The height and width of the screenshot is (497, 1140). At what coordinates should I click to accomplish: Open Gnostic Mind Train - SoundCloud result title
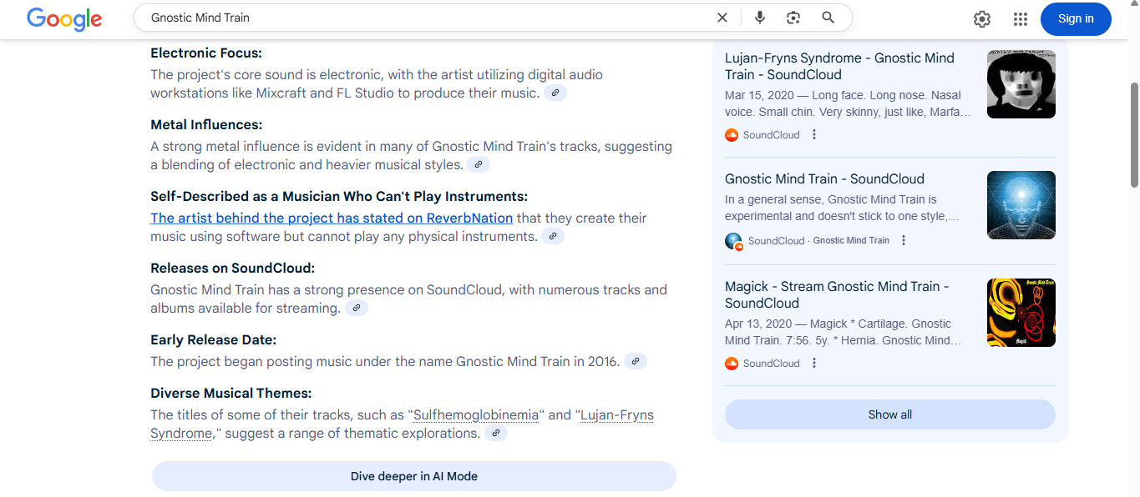point(824,178)
